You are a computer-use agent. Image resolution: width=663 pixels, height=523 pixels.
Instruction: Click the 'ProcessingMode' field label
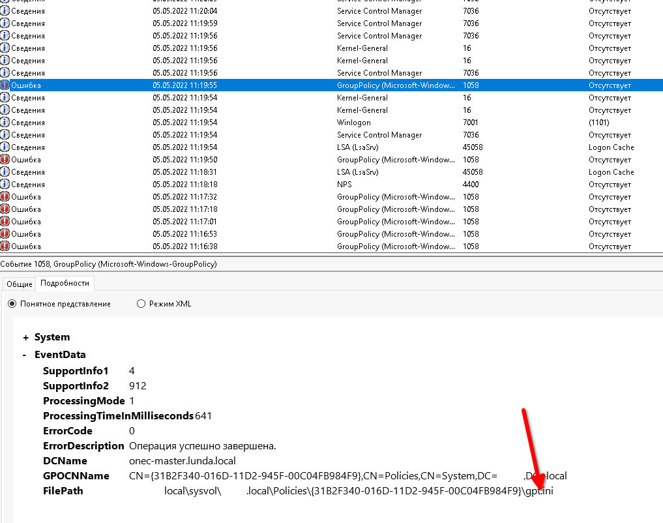[x=84, y=401]
